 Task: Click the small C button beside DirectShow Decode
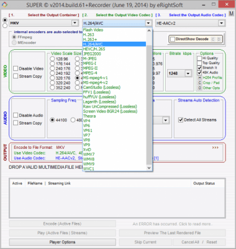click(x=213, y=39)
